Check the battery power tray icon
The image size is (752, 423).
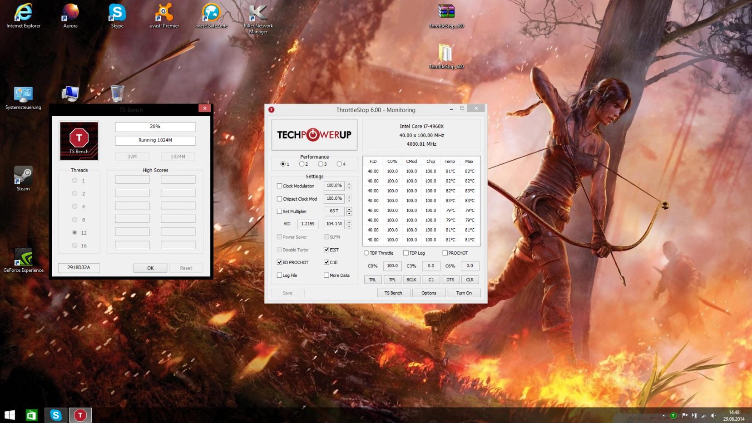694,415
